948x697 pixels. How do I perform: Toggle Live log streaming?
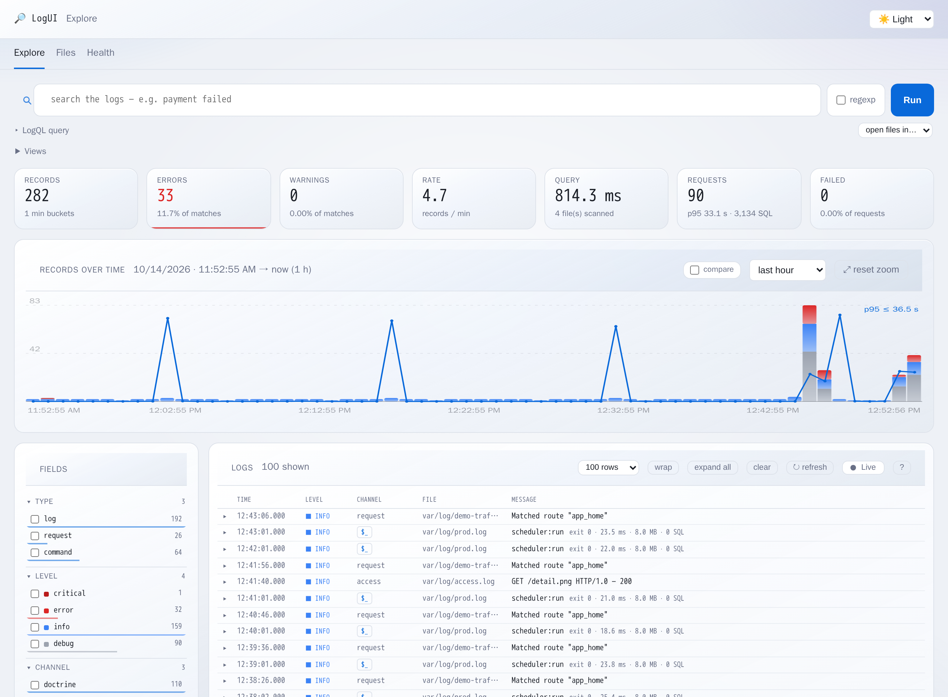[863, 467]
